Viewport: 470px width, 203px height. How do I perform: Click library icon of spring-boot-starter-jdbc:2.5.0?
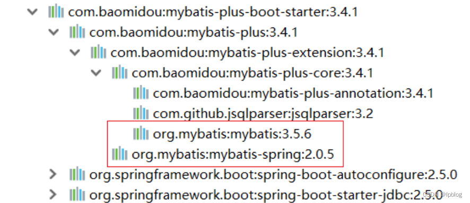tap(77, 195)
